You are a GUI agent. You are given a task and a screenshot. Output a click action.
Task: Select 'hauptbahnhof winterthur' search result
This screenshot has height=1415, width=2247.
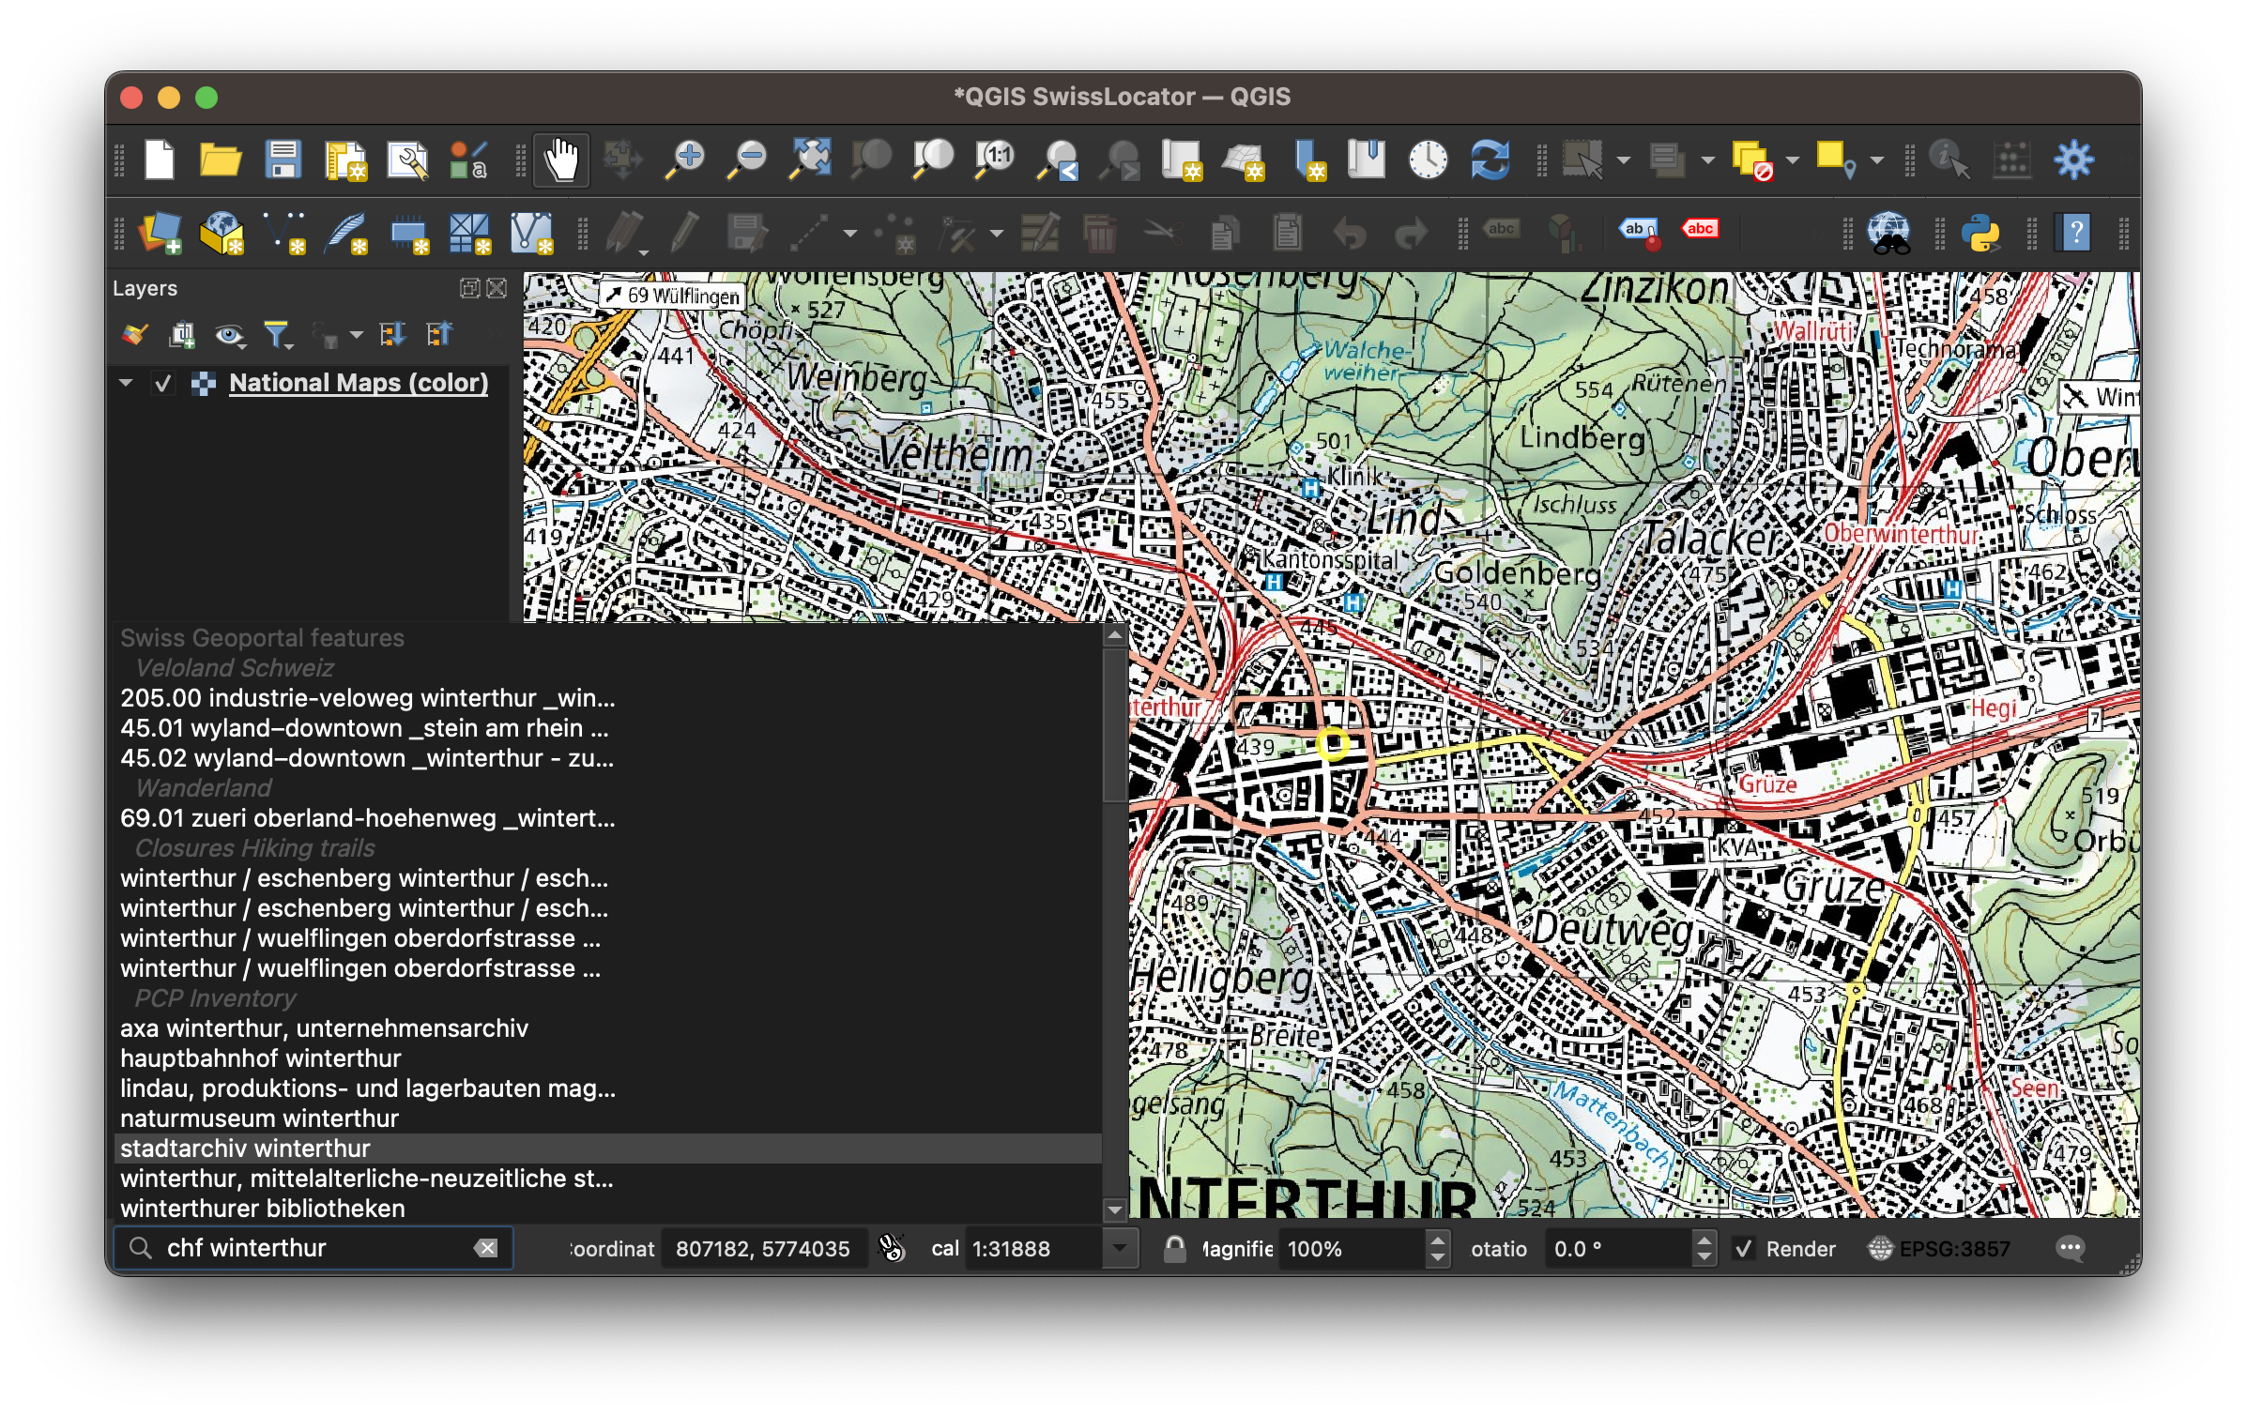click(261, 1058)
